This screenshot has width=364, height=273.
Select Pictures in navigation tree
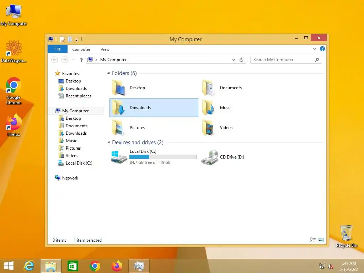click(x=73, y=148)
